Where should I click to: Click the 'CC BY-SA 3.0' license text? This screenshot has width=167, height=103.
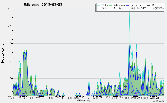tap(158, 101)
